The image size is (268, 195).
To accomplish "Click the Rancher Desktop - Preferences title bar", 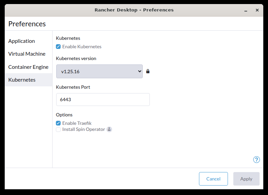I will click(x=134, y=10).
